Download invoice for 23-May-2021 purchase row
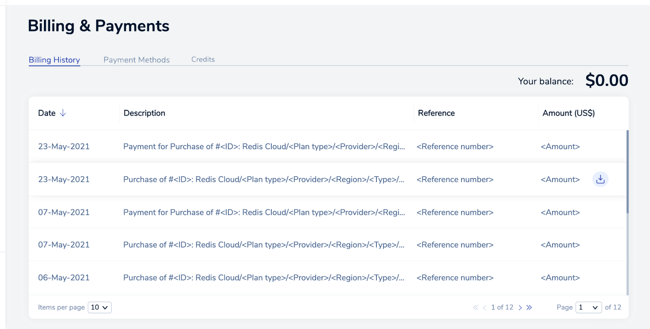Image resolution: width=650 pixels, height=329 pixels. 600,179
